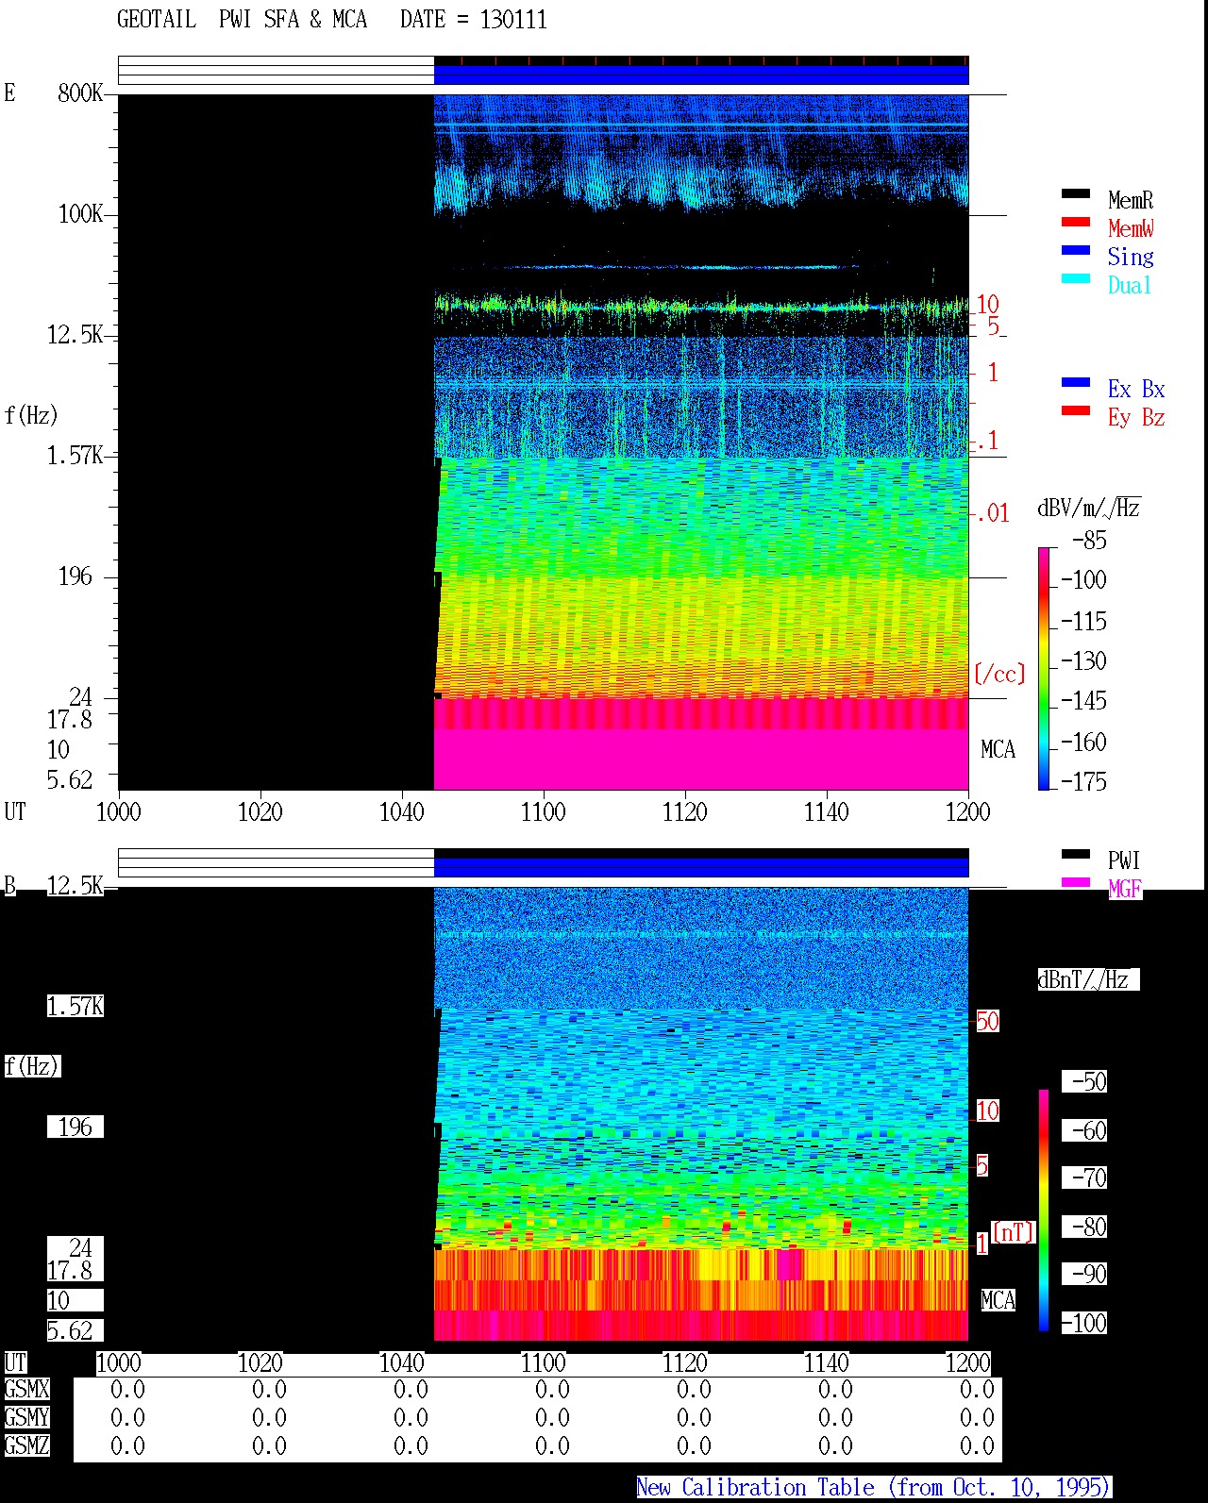Screen dimensions: 1208x1503
Task: Click the red [nT] scale label
Action: coord(1013,1232)
